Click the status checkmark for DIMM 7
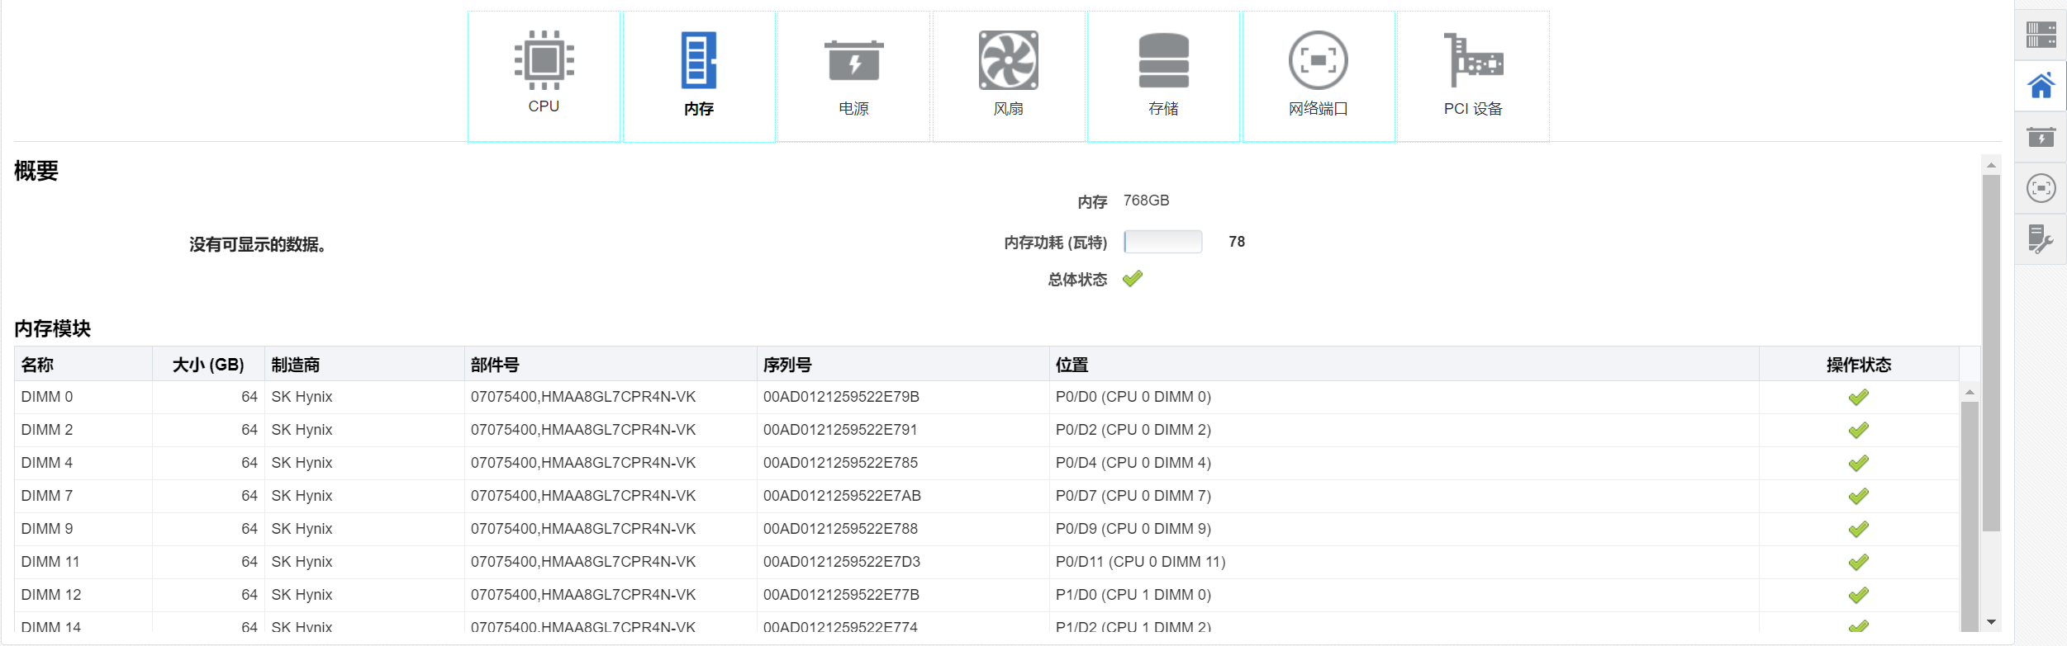 coord(1859,497)
